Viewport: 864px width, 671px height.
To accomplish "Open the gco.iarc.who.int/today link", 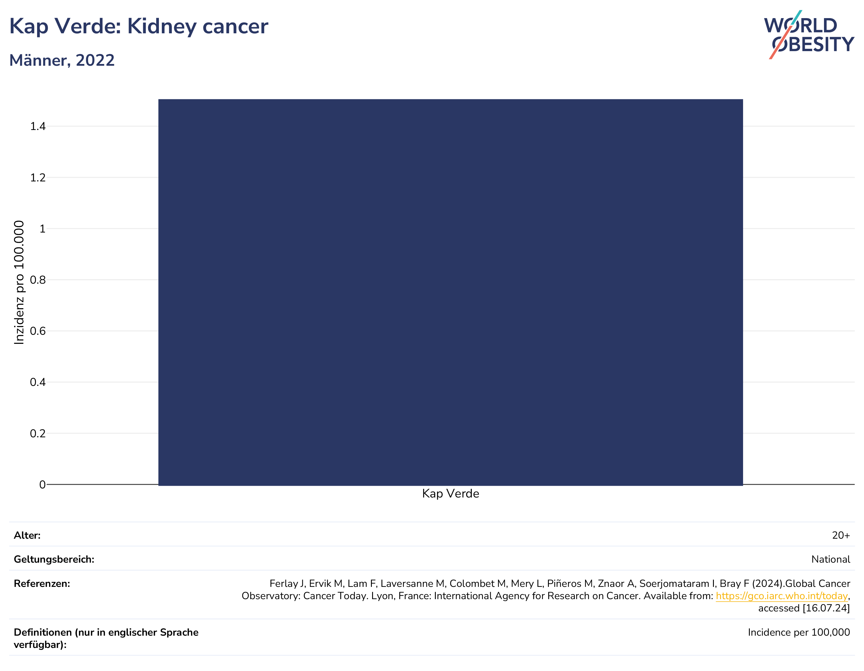I will pyautogui.click(x=782, y=596).
